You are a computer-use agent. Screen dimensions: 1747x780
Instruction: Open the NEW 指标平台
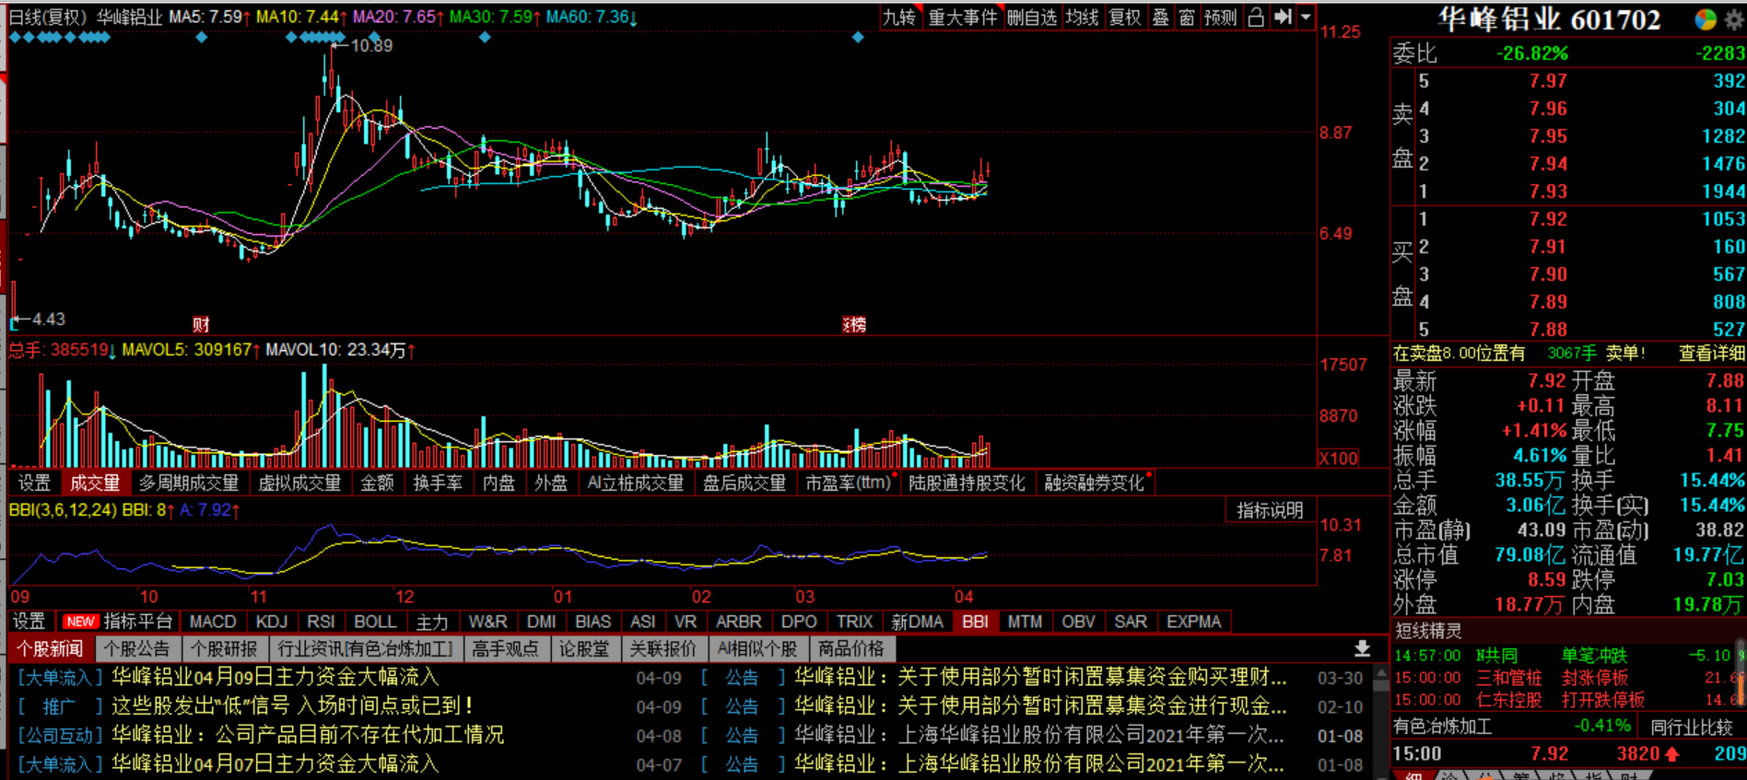coord(118,622)
